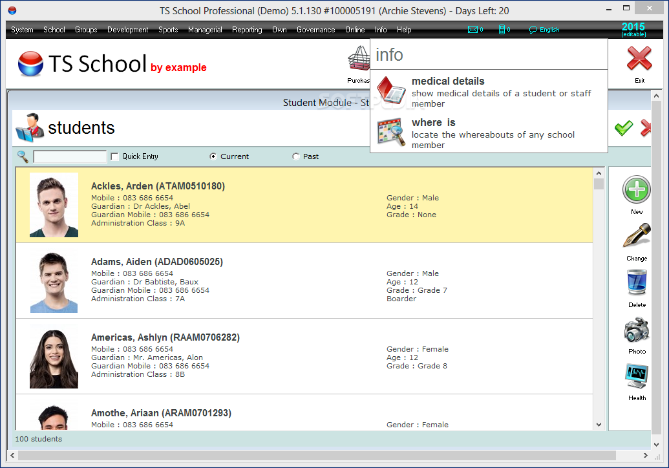Choose where is menu entry

point(489,133)
